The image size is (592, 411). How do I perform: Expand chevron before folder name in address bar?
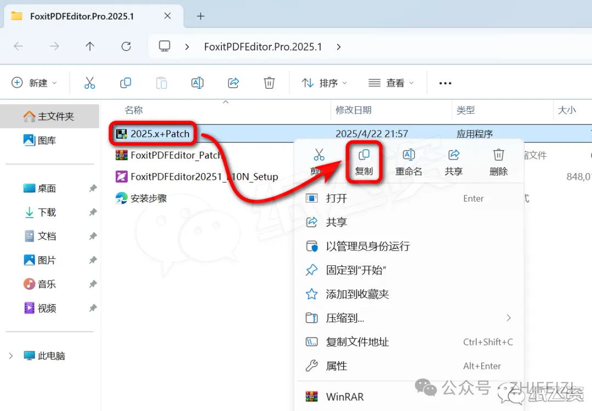(187, 47)
